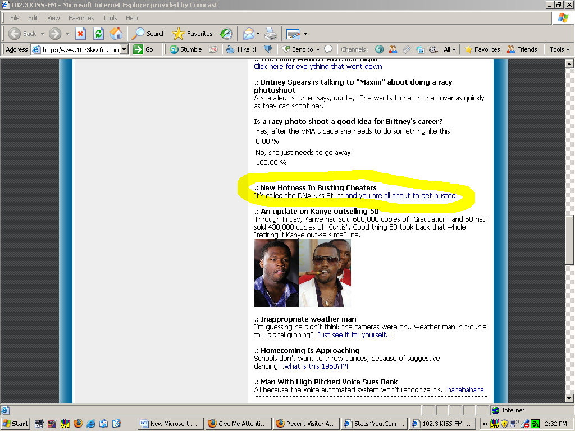Open StumbleUpon toolbar Favorites star

(x=482, y=49)
